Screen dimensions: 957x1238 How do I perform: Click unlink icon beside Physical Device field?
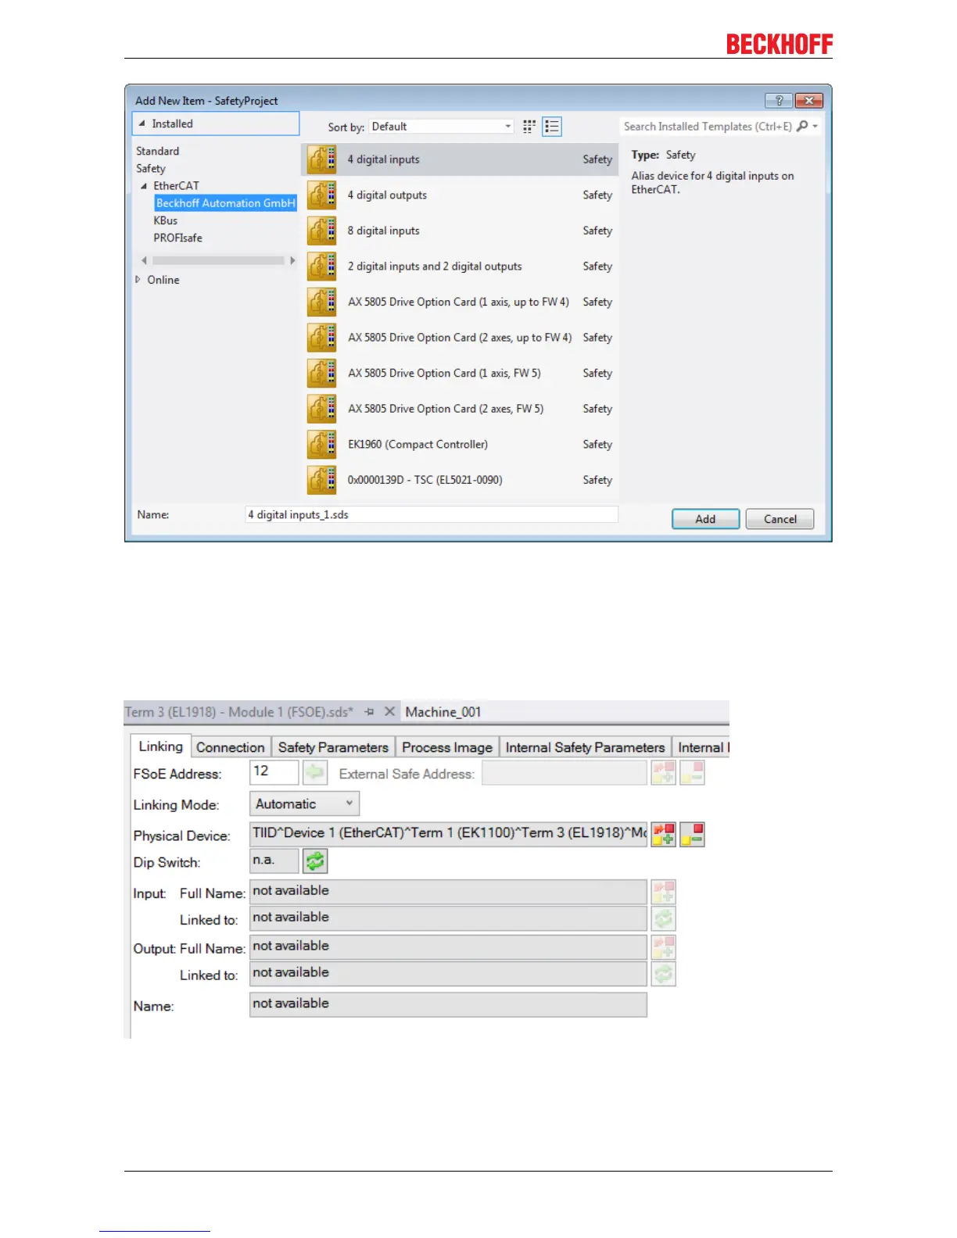point(692,834)
